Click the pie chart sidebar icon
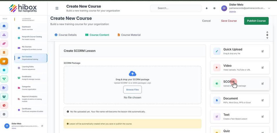 click(x=4, y=105)
